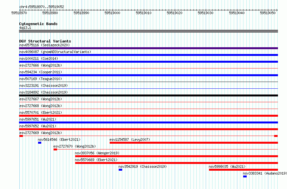Select esv2727670 (Wong2012b) label
Viewport: 287px width, 189px height.
click(x=75, y=146)
